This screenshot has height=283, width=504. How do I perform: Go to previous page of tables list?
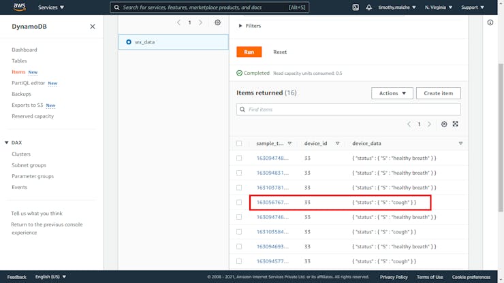(x=178, y=22)
